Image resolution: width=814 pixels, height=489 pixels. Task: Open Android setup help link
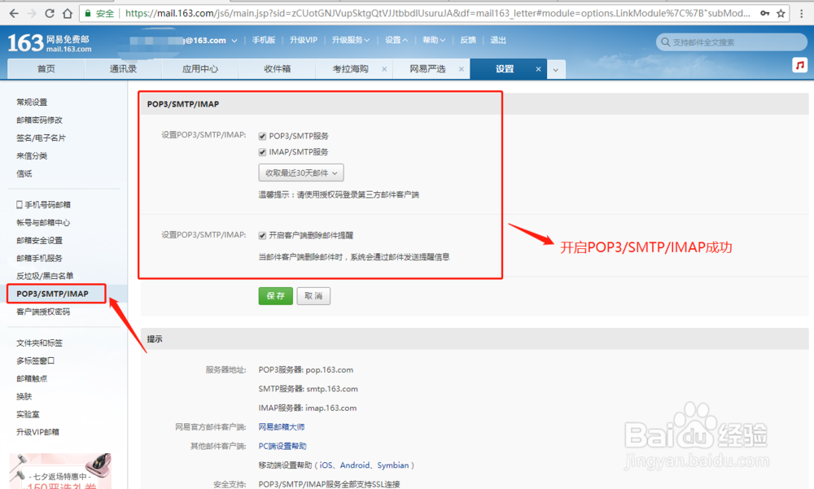pos(355,465)
